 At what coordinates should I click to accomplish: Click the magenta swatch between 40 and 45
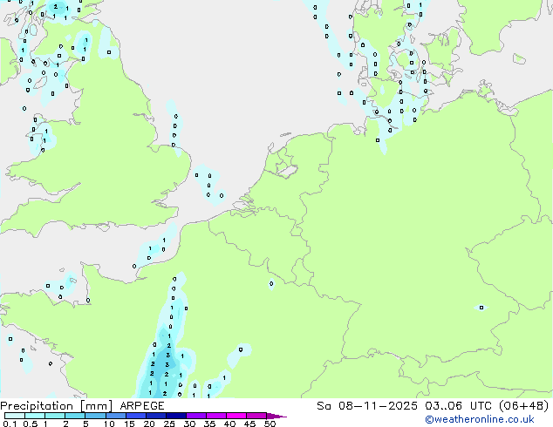(x=236, y=416)
